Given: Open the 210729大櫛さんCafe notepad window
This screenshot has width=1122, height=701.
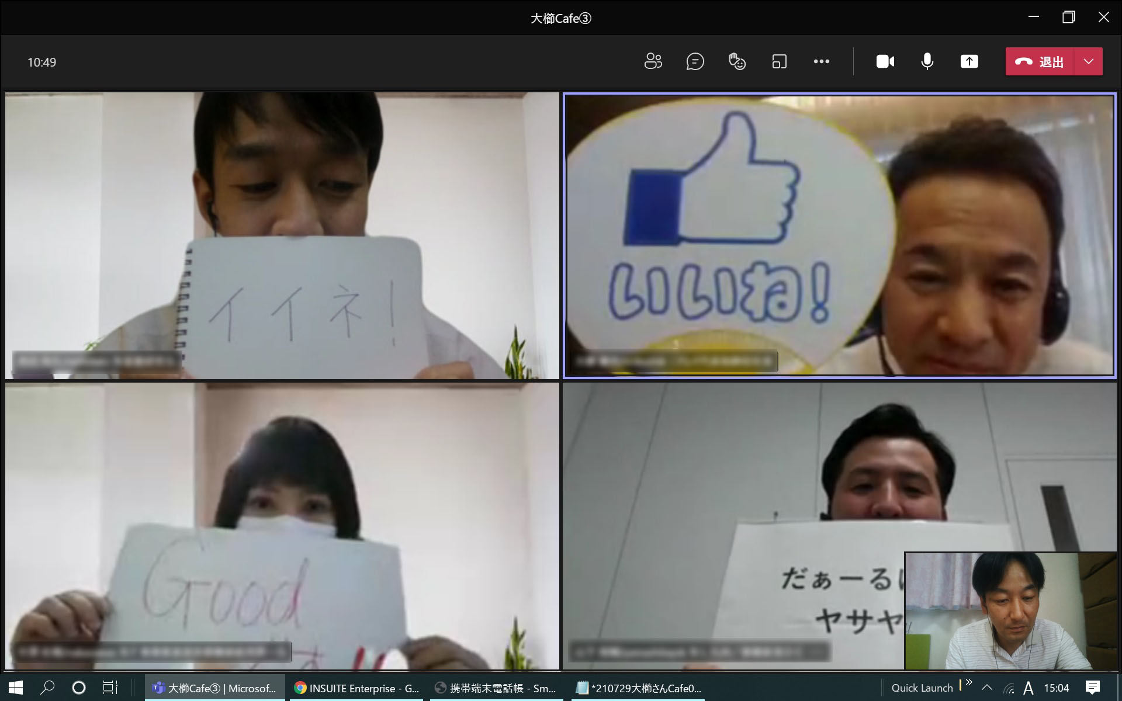Looking at the screenshot, I should (x=638, y=688).
